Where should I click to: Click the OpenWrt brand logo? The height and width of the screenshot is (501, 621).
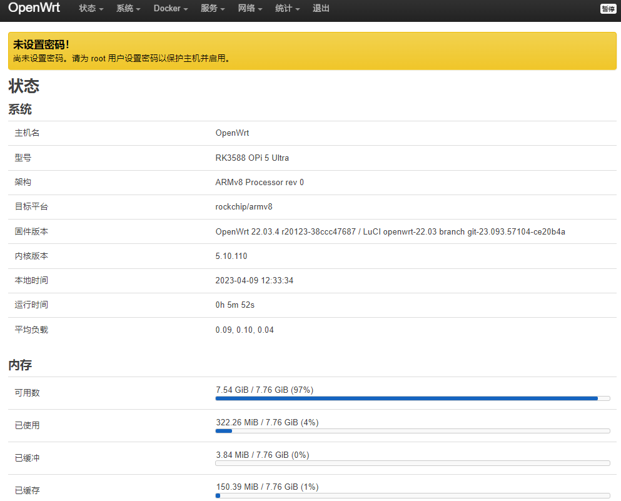(34, 9)
